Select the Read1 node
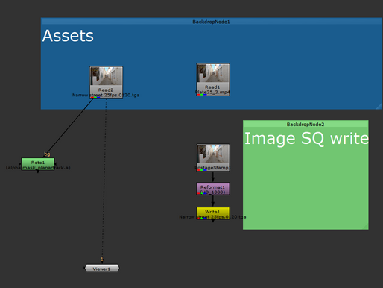This screenshot has width=383, height=288. coord(213,80)
